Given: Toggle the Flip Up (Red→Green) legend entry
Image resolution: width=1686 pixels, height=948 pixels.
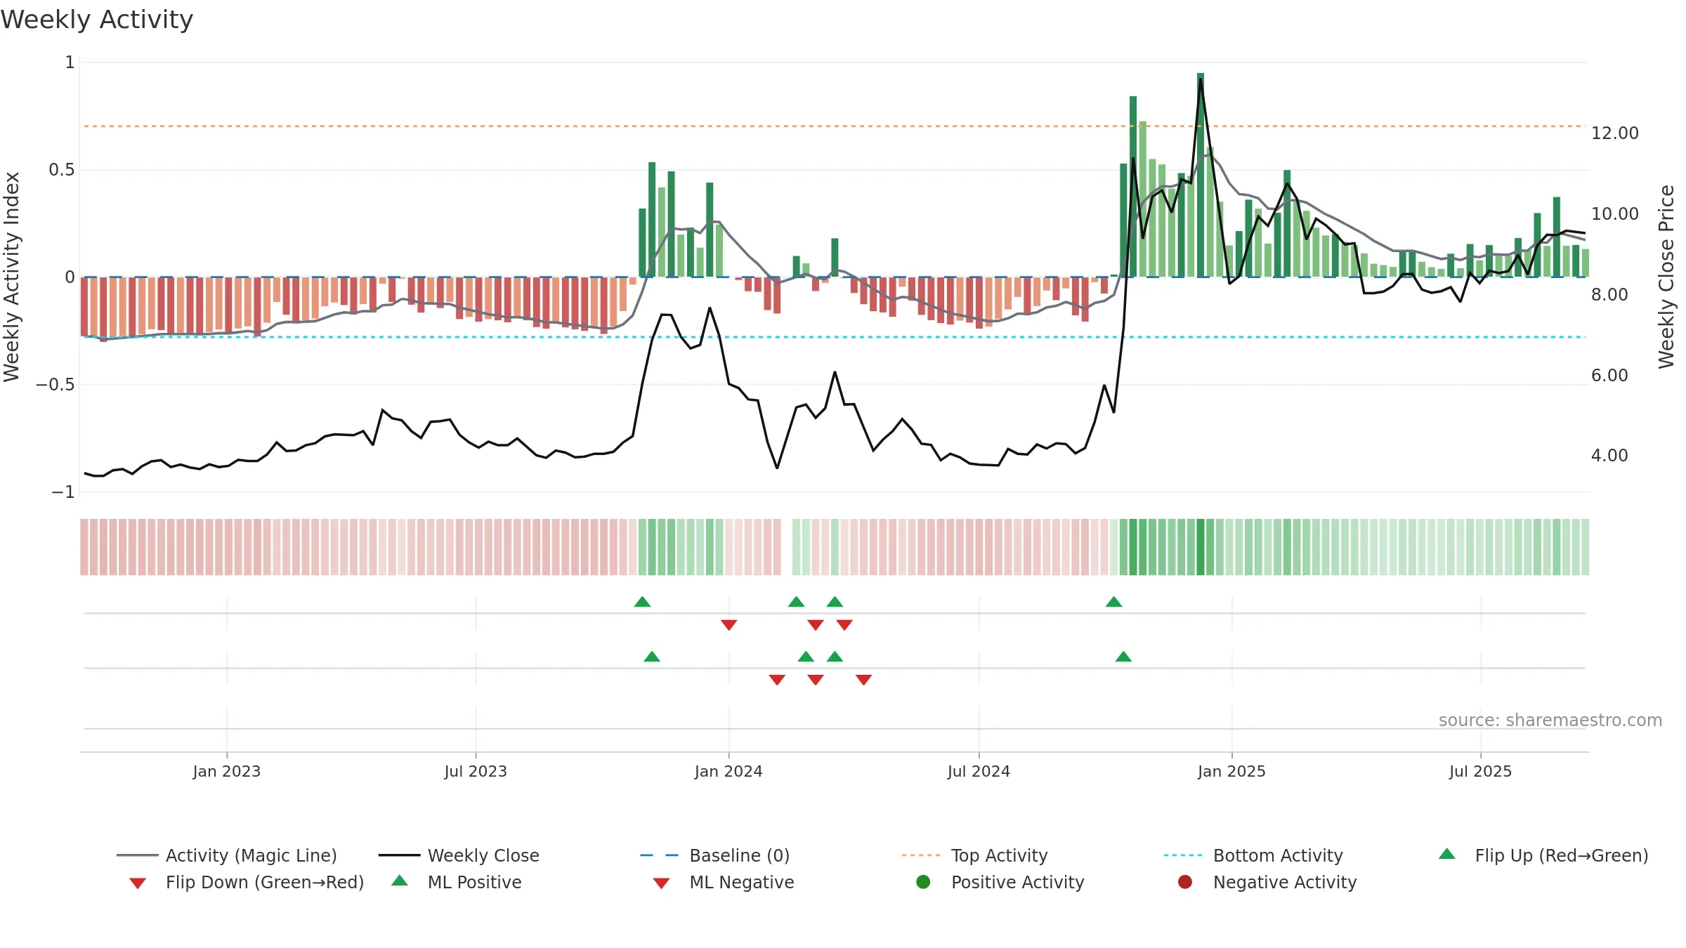Looking at the screenshot, I should pos(1543,855).
